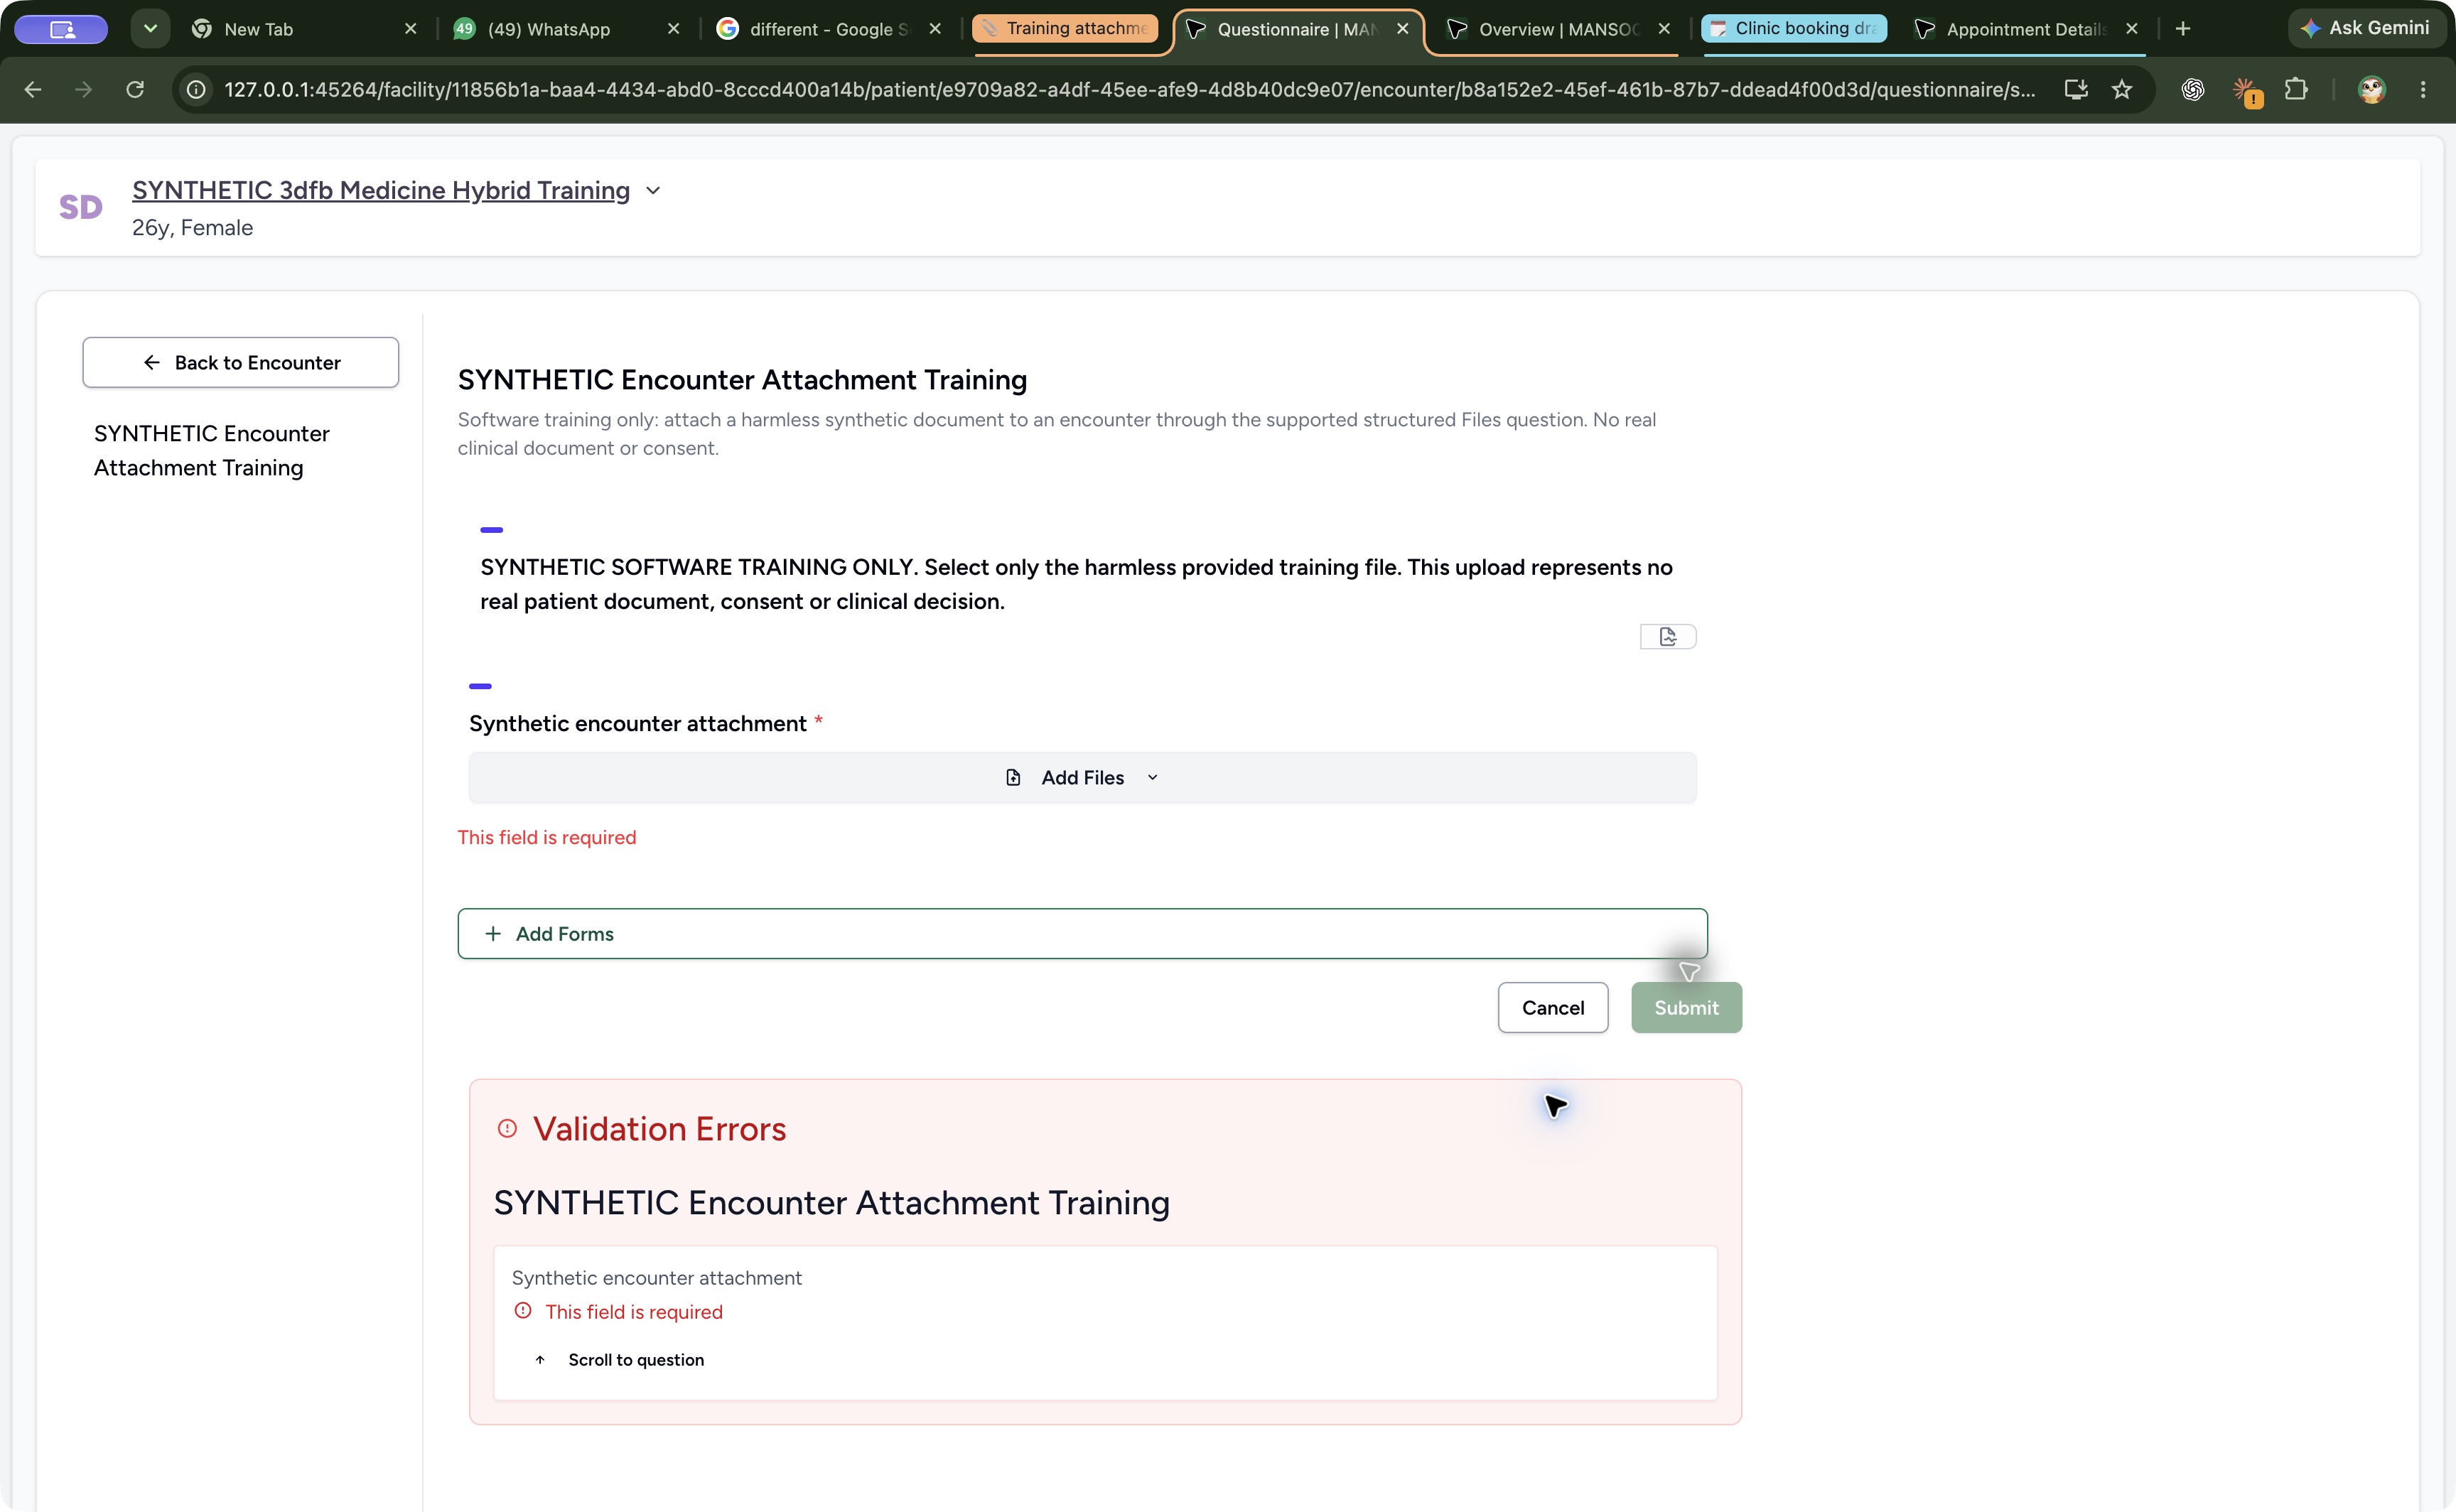Click the small document icon beside instruction text
Viewport: 2456px width, 1512px height.
pos(1668,637)
